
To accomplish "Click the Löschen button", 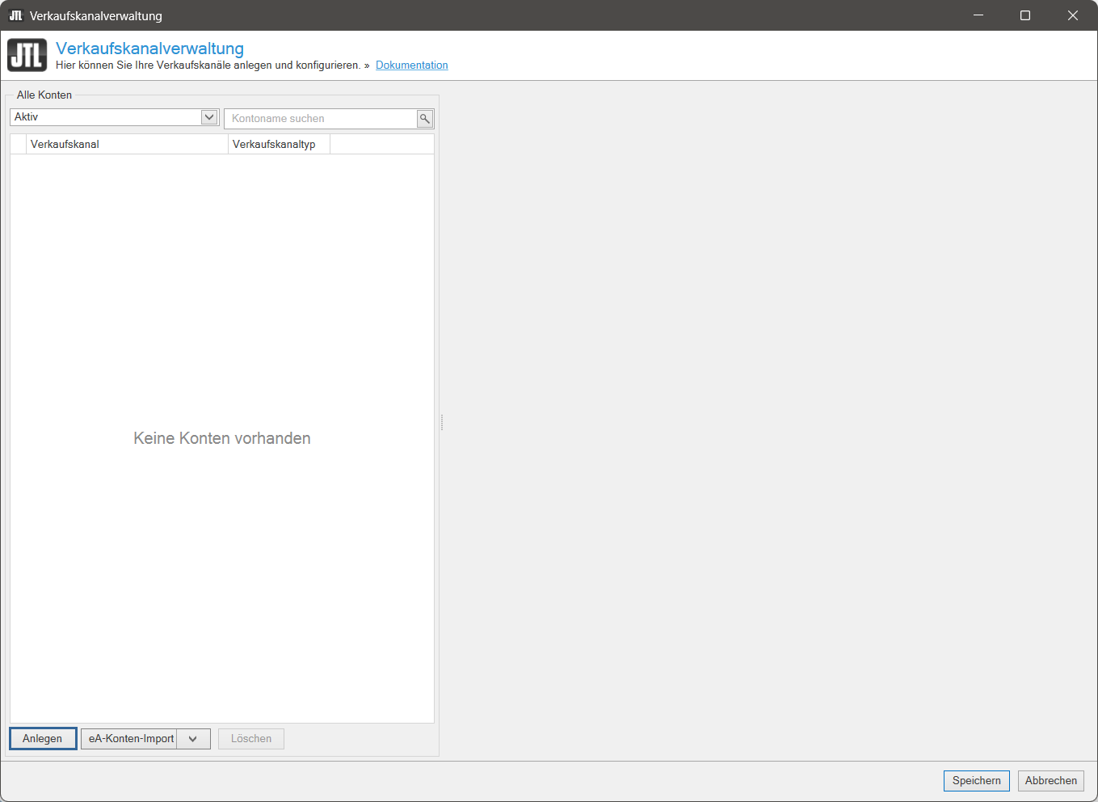I will [251, 739].
